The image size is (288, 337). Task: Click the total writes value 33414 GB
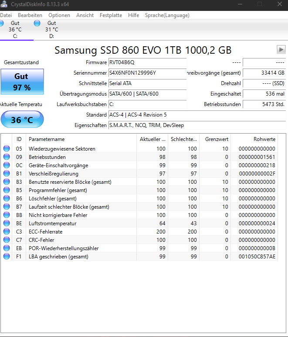(x=264, y=73)
